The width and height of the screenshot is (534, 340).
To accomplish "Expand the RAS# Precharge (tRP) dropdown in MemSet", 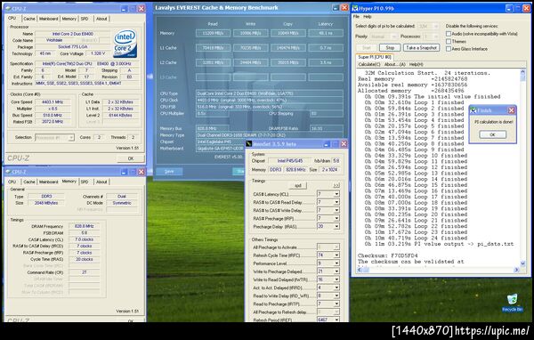I will 336,218.
